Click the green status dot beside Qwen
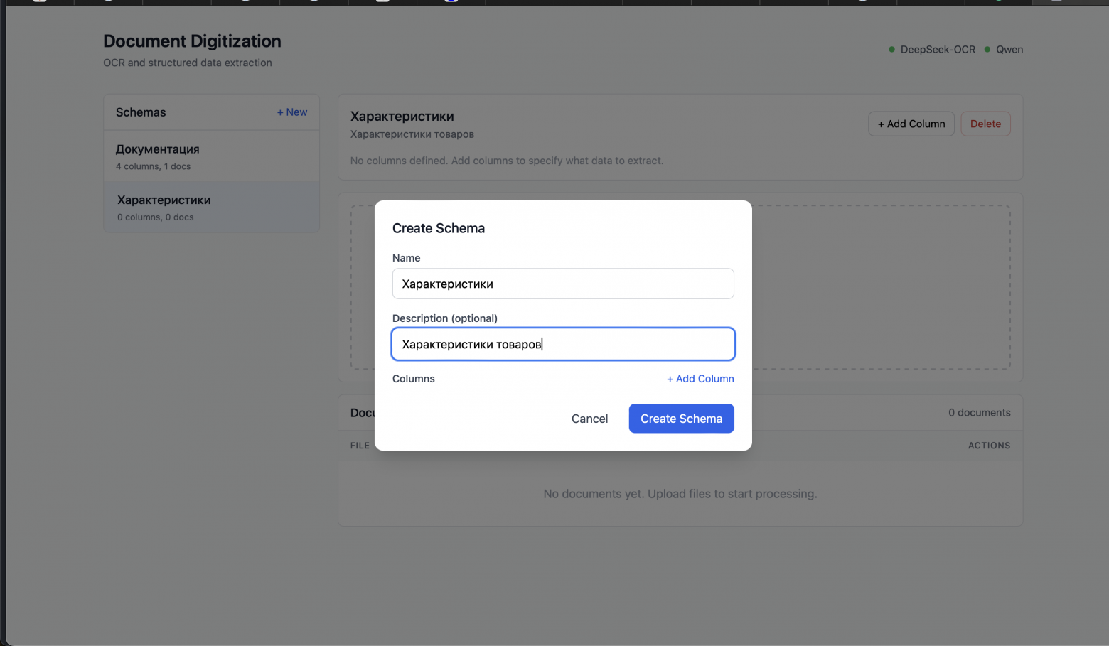 click(x=987, y=50)
